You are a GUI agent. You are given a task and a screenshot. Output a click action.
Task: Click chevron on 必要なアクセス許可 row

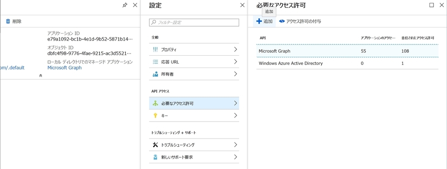(235, 103)
